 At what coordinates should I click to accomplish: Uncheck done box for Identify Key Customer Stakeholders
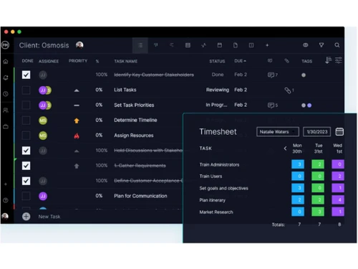(x=26, y=75)
